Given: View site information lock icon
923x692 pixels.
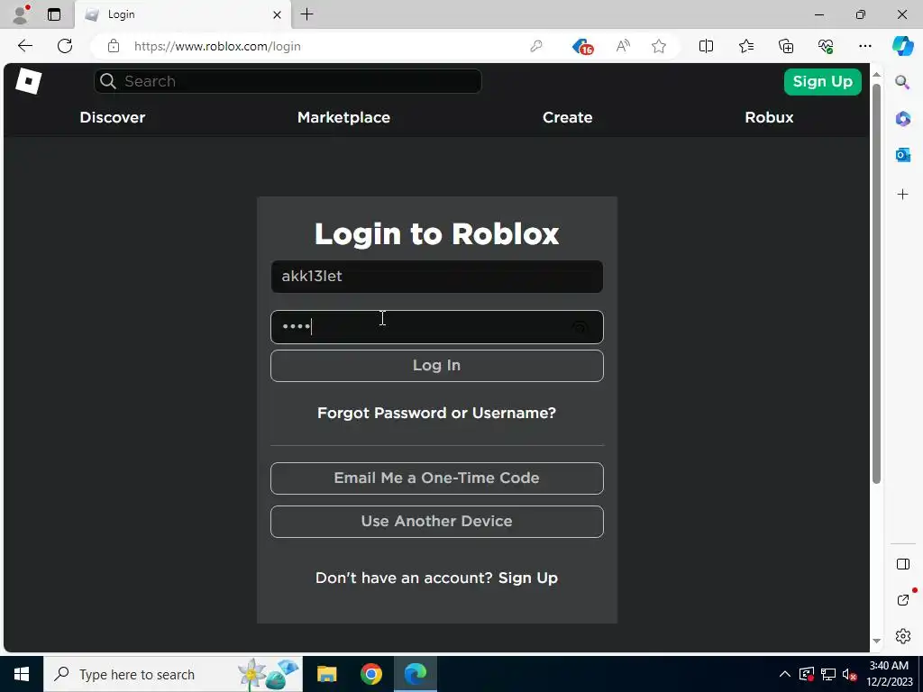Looking at the screenshot, I should [114, 46].
